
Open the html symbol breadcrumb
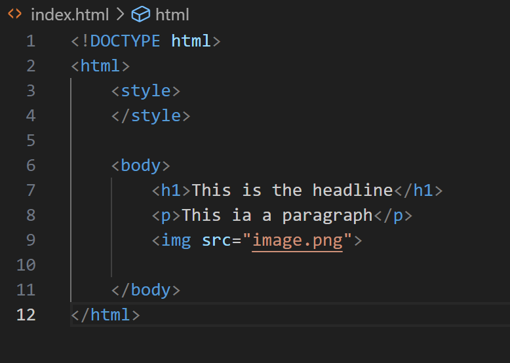click(172, 14)
